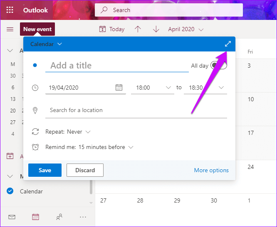Screen dimensions: 277x227
Task: Open more apps ellipsis
Action: pos(83,217)
